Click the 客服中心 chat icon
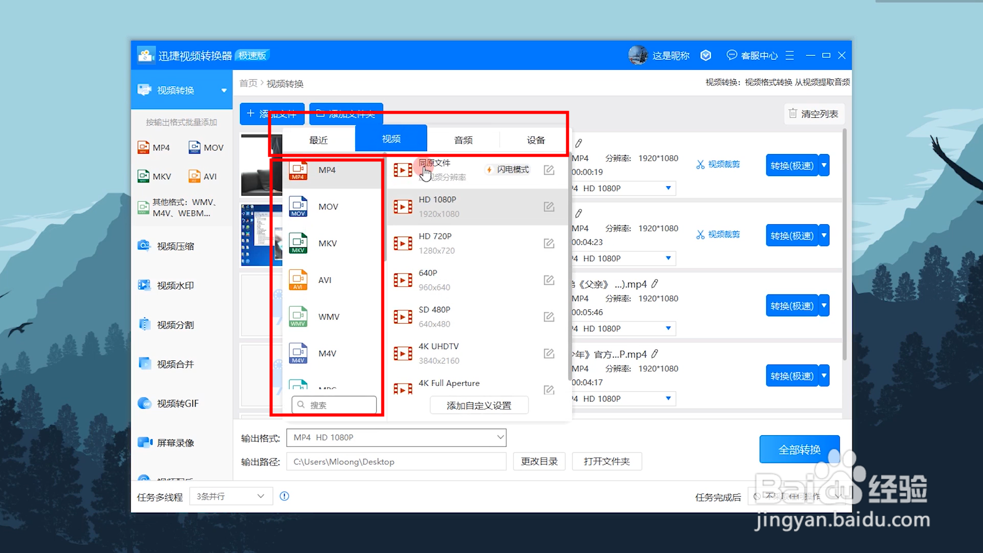This screenshot has height=553, width=983. 732,55
